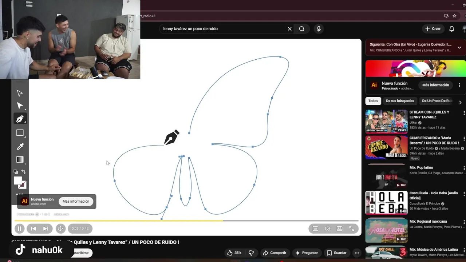Click the Compartir share button
466x262 pixels.
(x=275, y=253)
